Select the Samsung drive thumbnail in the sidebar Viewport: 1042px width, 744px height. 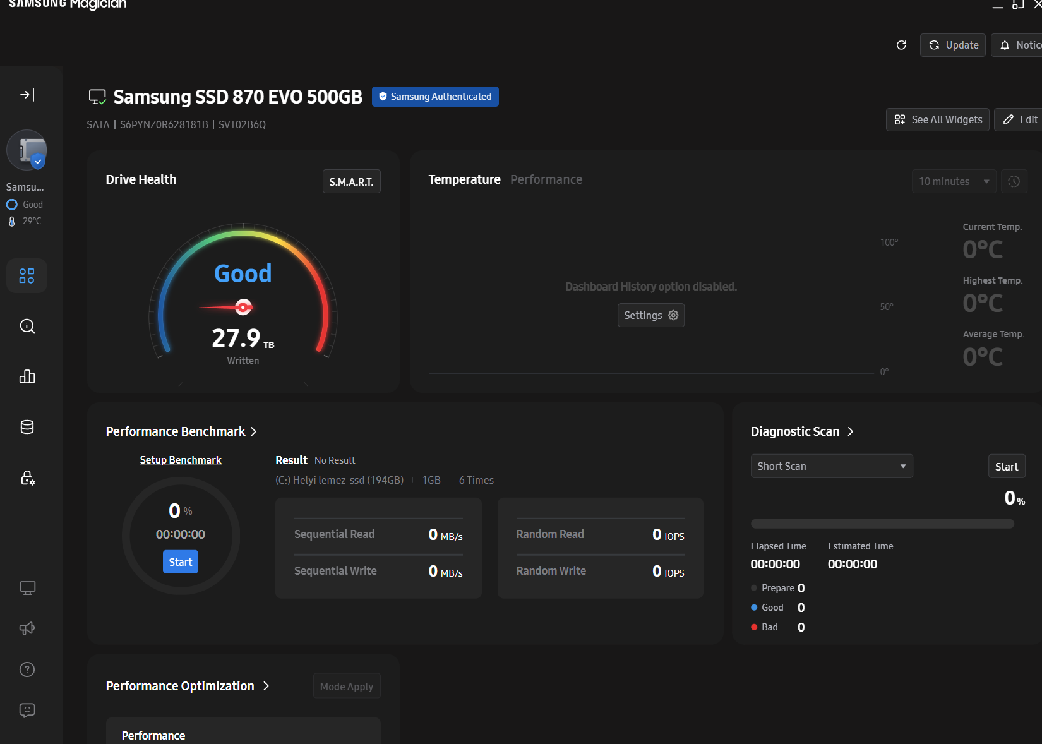tap(27, 150)
